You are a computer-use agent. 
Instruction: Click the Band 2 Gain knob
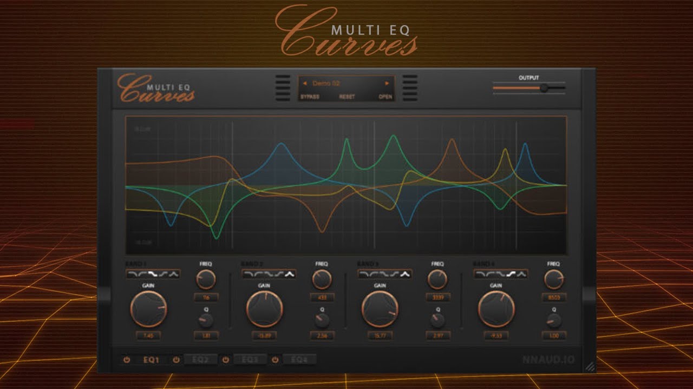point(264,309)
